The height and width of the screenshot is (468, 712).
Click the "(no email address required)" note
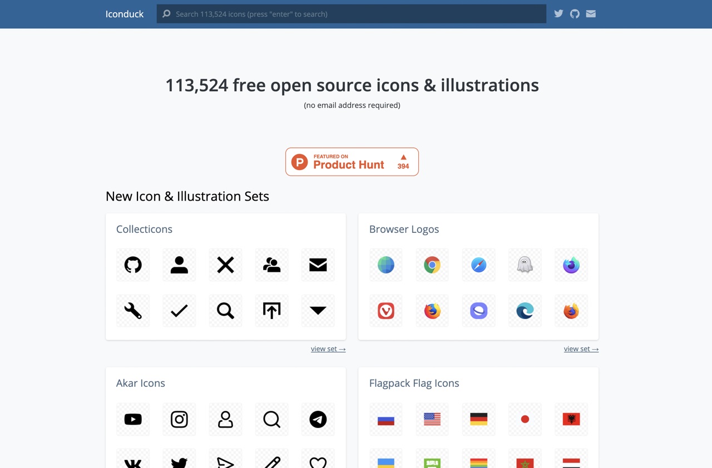(352, 105)
